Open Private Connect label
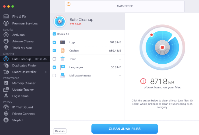199x135 pixels. coord(24,114)
